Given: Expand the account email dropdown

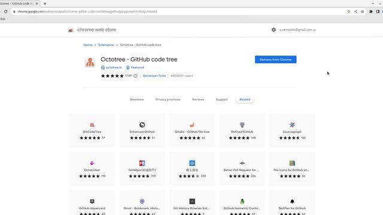Looking at the screenshot, I should (297, 30).
